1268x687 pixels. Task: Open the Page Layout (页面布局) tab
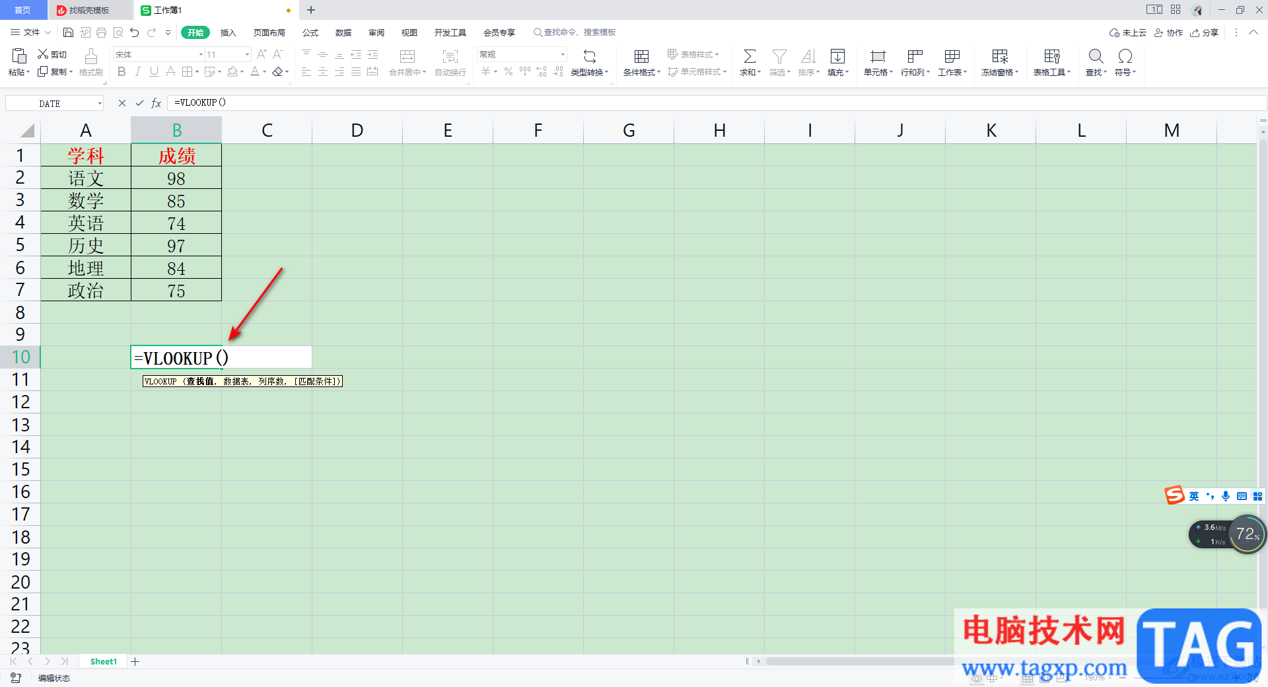click(x=269, y=32)
